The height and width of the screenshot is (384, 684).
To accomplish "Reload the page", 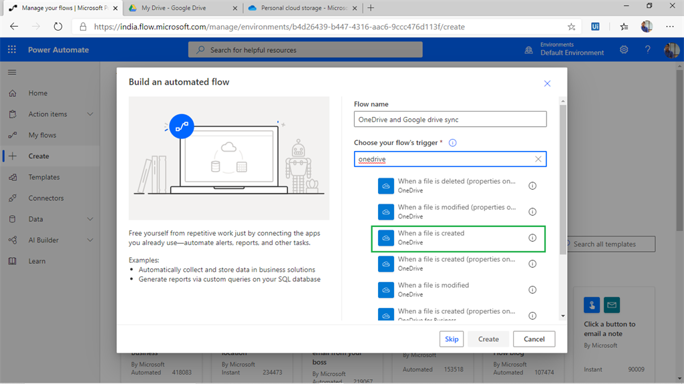I will [x=57, y=27].
